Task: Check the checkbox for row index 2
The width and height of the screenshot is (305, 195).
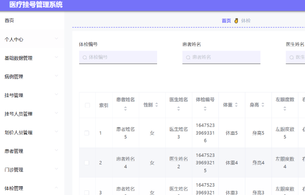Action: click(87, 163)
